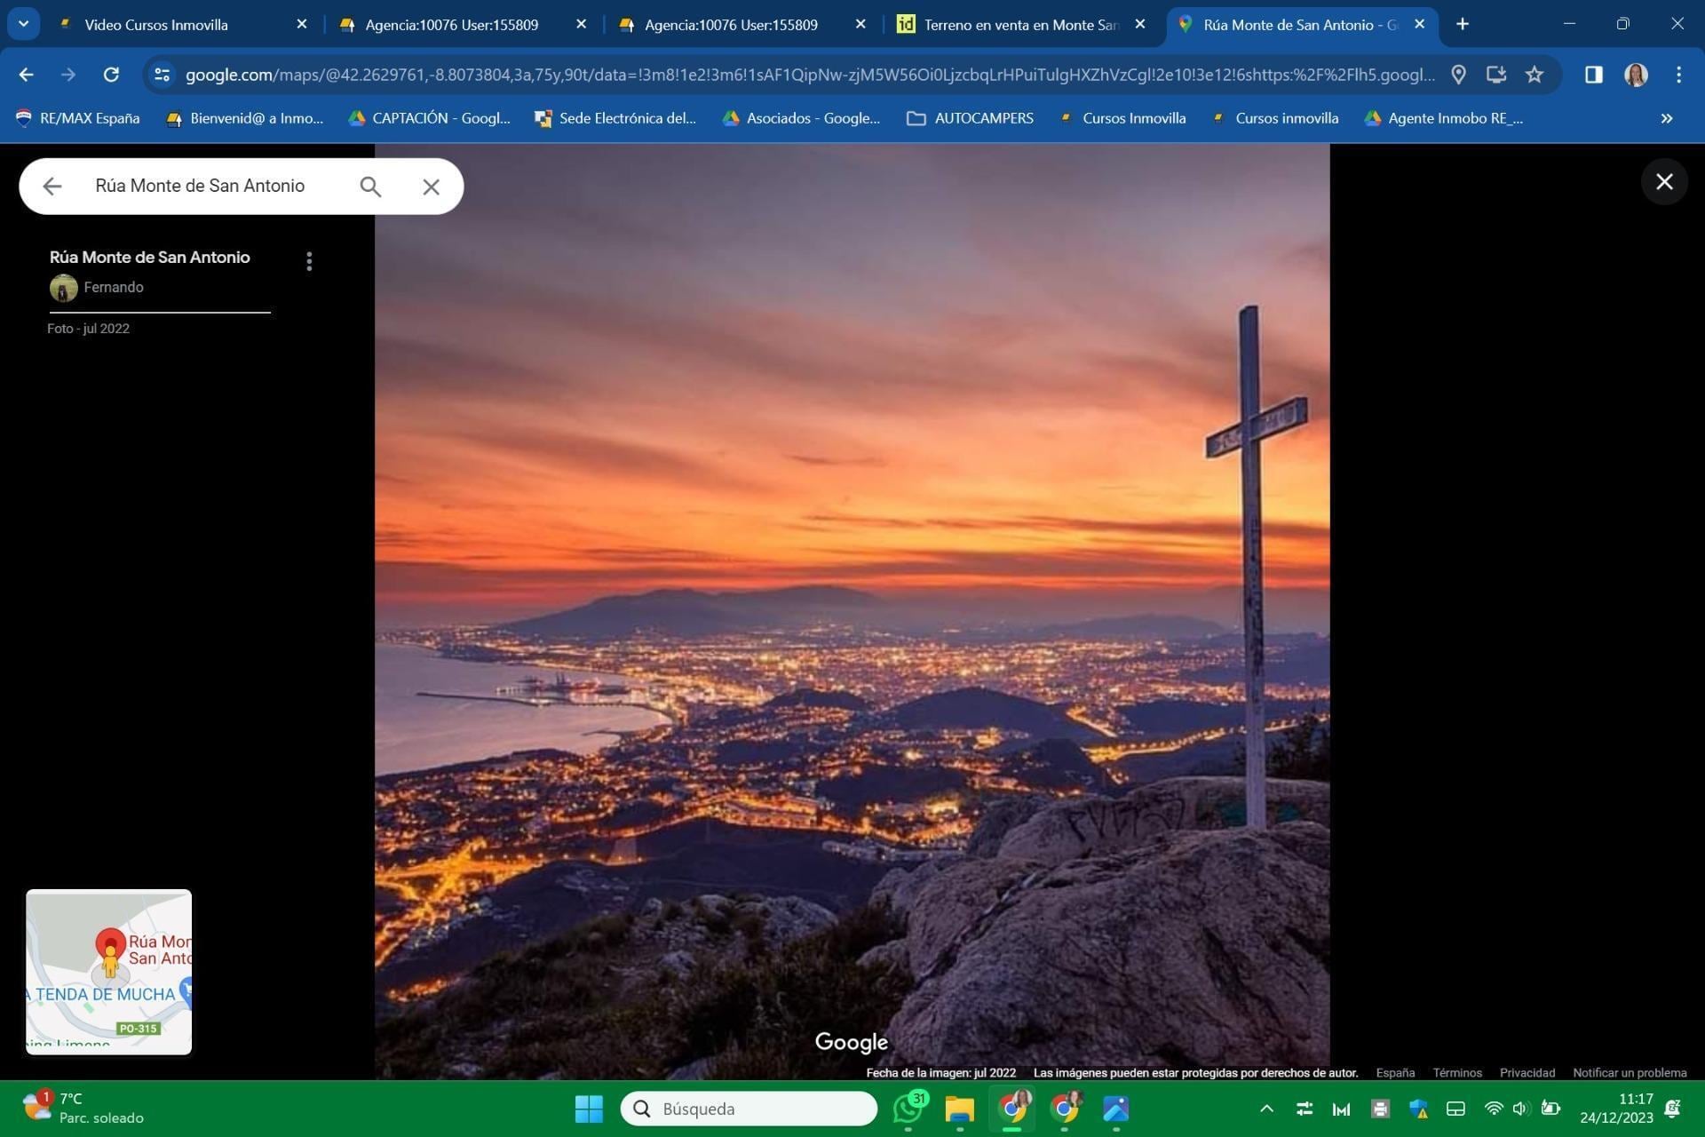
Task: Open options via three-dot icon next to photo title
Action: coord(309,260)
